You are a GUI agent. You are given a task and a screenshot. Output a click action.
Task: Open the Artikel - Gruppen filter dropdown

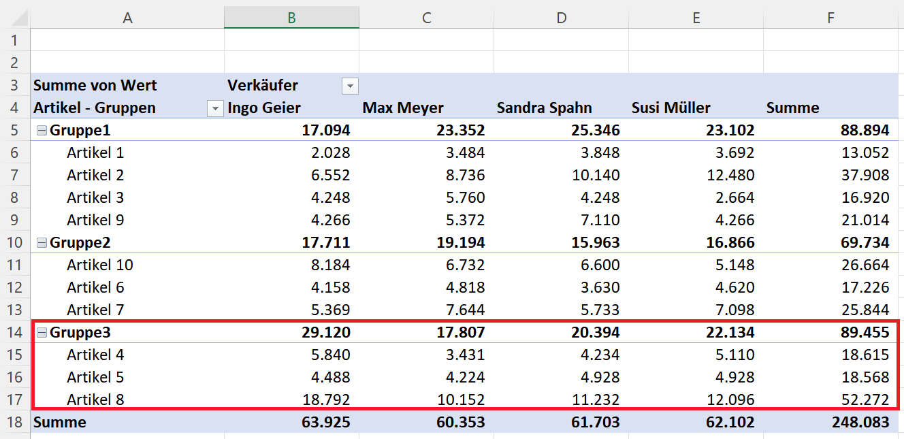coord(215,108)
